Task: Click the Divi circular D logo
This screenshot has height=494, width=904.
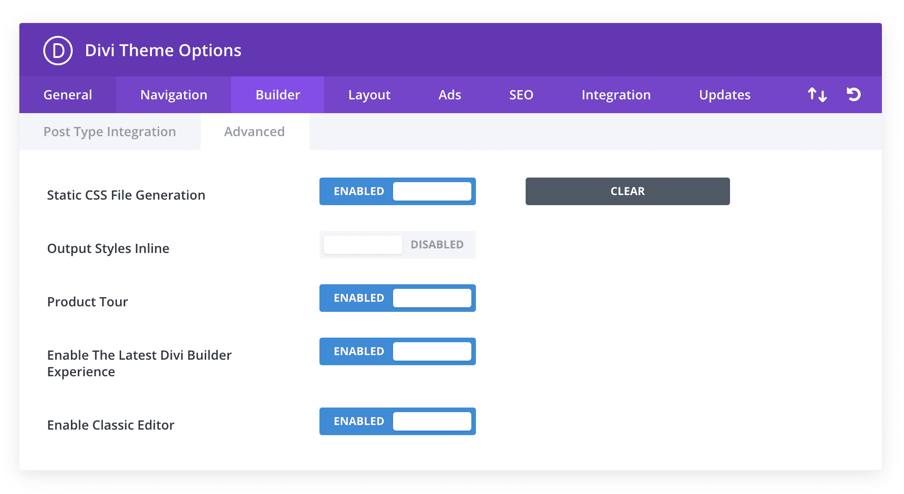Action: pos(58,51)
